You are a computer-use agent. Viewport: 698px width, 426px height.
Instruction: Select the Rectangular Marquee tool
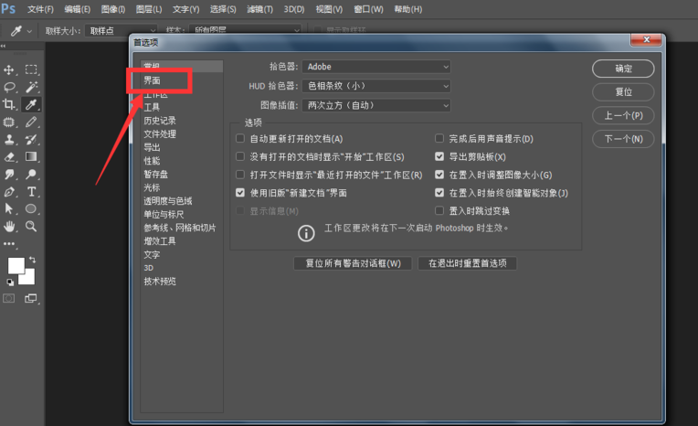click(x=31, y=69)
